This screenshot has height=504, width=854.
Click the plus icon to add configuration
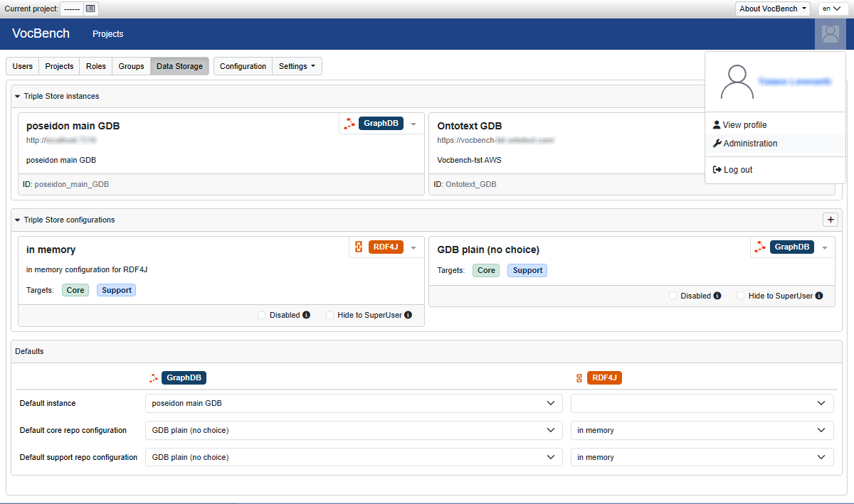click(830, 220)
